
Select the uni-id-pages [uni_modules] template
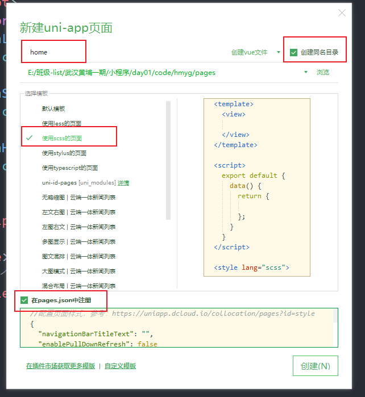tap(79, 182)
